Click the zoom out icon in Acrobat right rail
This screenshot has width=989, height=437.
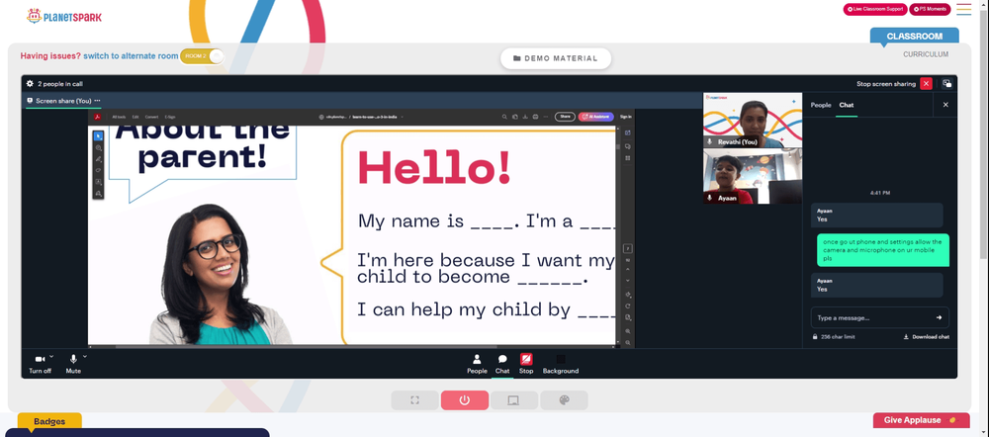[x=628, y=342]
